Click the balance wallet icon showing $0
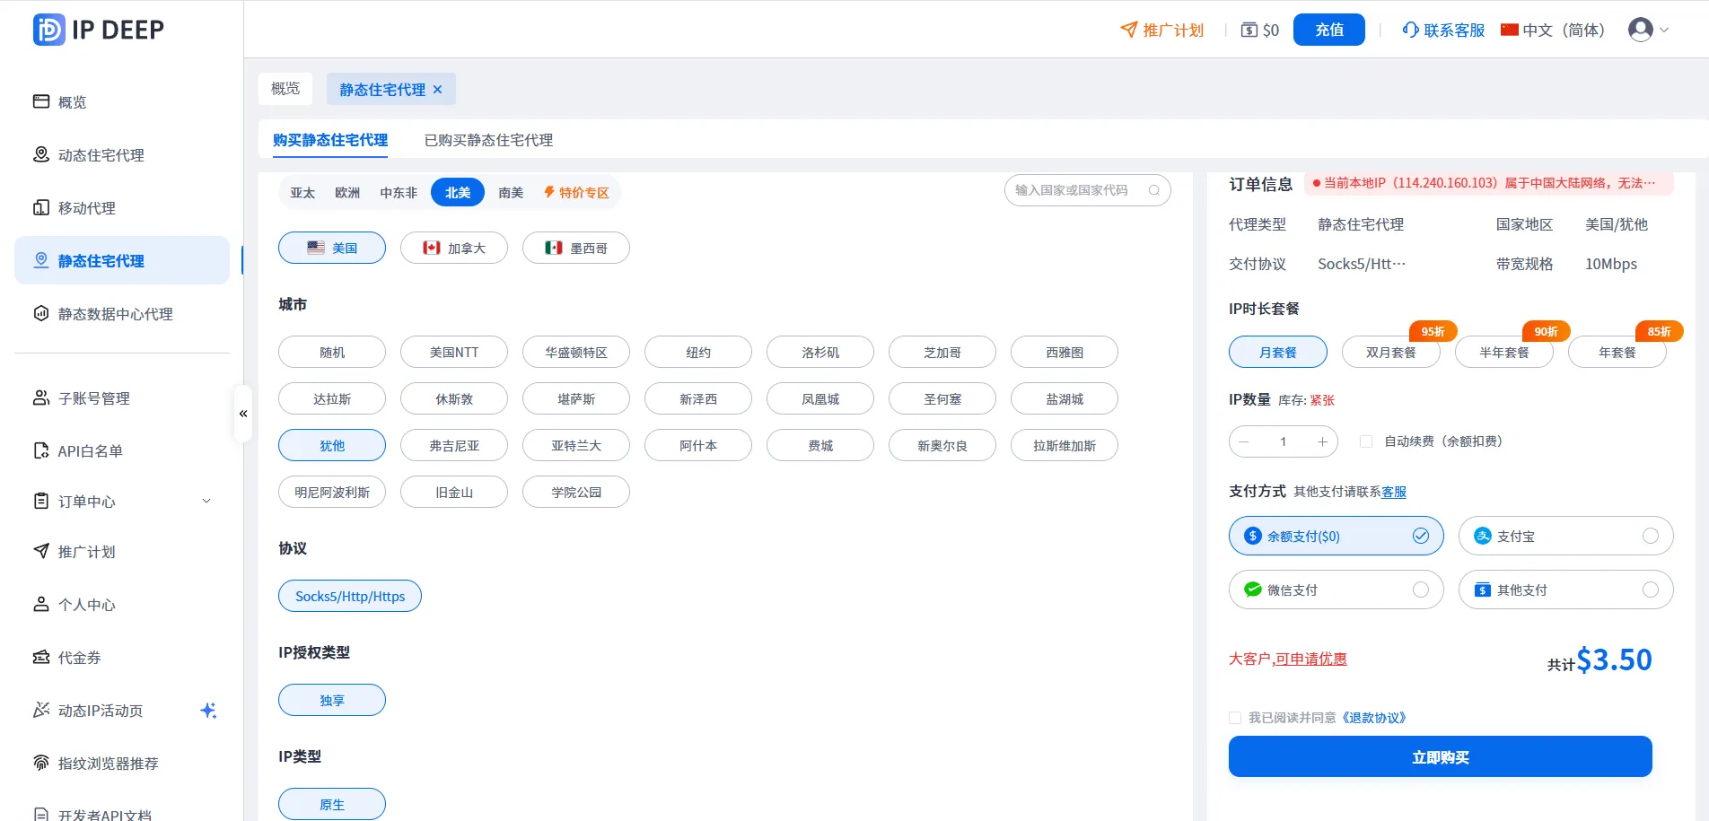1709x821 pixels. (1249, 30)
